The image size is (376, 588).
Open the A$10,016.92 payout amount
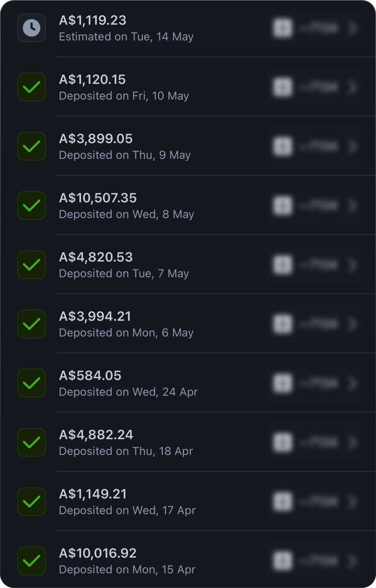98,553
